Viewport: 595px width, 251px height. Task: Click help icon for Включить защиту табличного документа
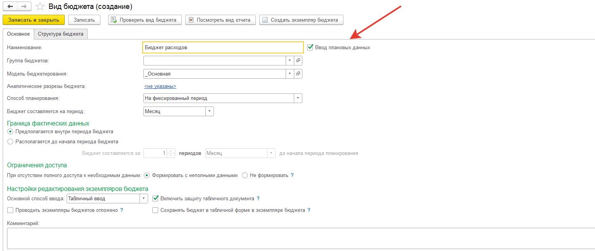258,199
